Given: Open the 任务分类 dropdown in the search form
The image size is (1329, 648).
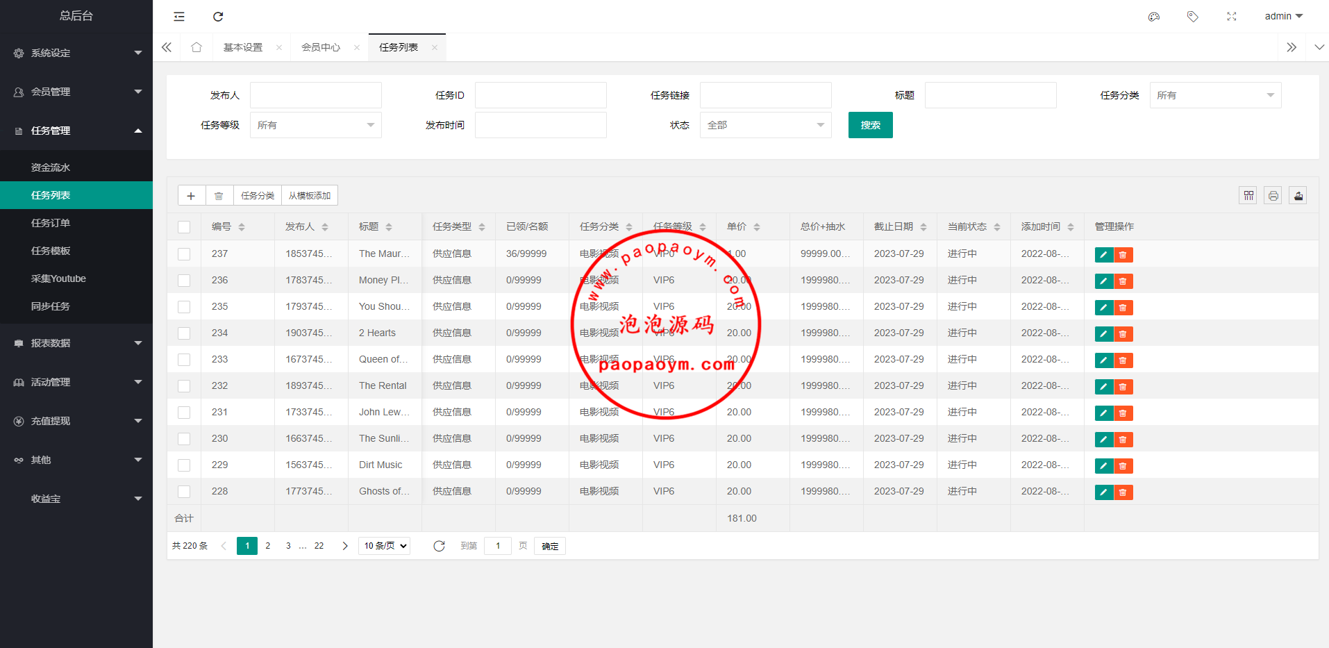Looking at the screenshot, I should 1215,95.
